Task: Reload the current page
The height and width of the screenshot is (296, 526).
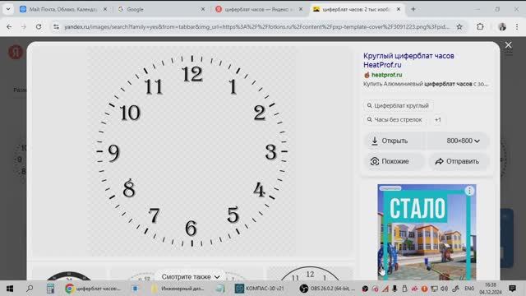Action: 39,27
